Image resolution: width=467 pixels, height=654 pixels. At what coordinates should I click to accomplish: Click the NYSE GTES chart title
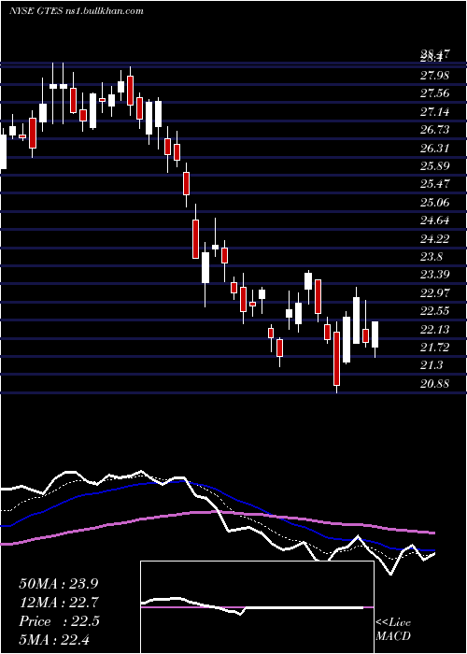coord(77,11)
